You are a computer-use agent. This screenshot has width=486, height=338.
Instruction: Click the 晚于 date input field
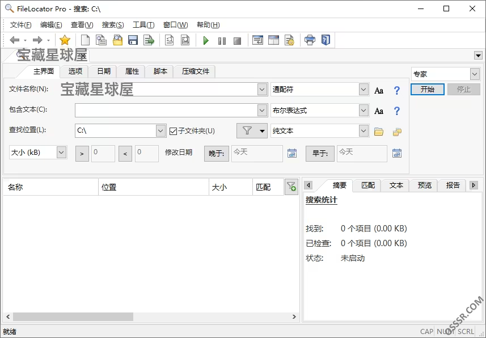tap(257, 154)
